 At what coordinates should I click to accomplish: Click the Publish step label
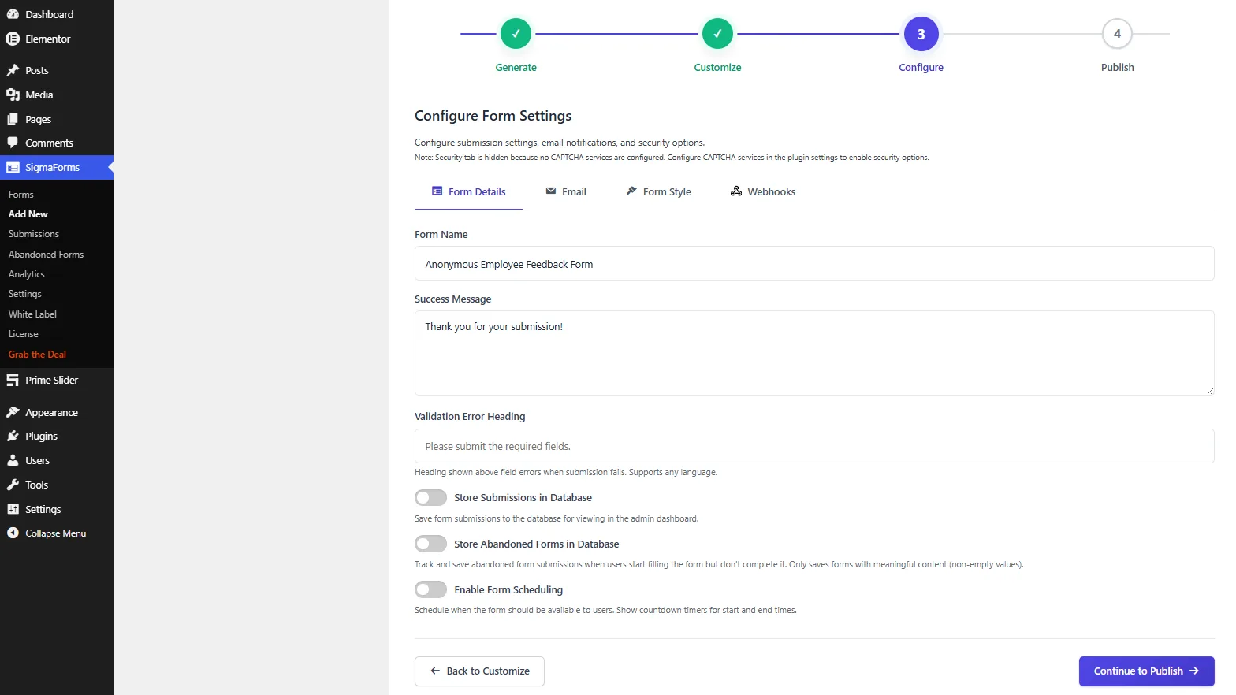coord(1117,68)
